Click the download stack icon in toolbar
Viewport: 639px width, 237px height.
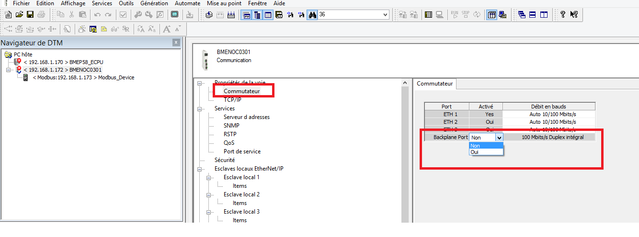209,15
